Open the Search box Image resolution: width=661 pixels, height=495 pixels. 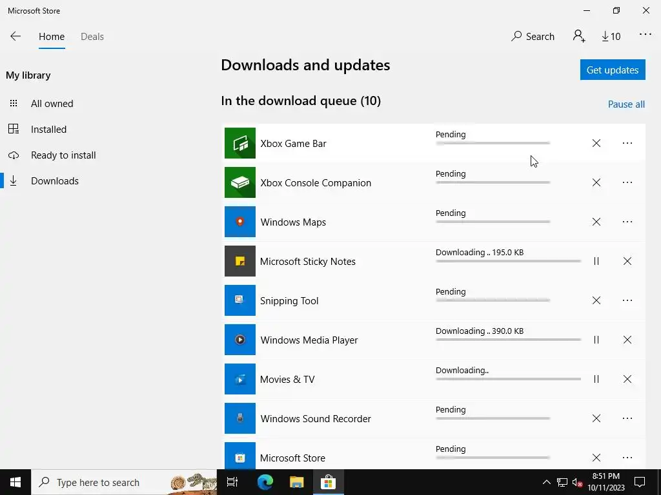pos(533,37)
